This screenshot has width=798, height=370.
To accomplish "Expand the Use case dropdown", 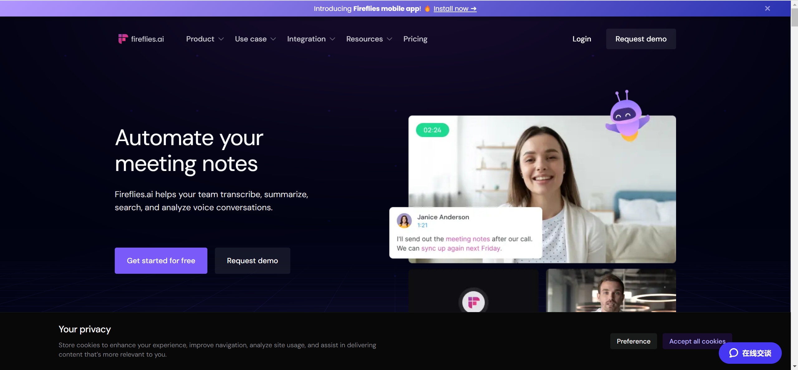I will (x=255, y=39).
